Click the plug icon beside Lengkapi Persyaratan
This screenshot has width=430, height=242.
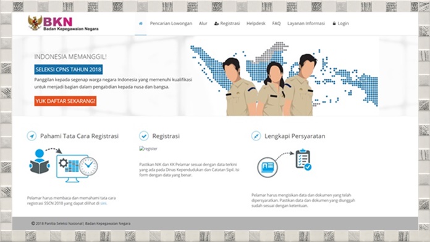[256, 136]
